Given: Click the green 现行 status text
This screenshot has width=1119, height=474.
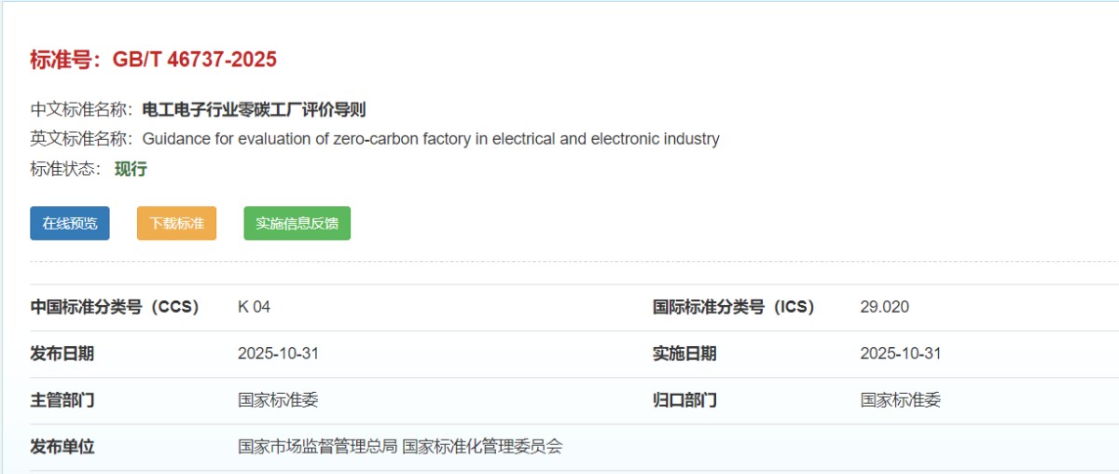Looking at the screenshot, I should (131, 169).
